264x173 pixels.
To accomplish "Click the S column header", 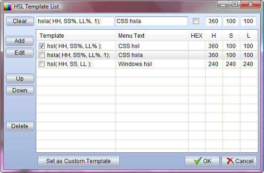I will coord(231,36).
